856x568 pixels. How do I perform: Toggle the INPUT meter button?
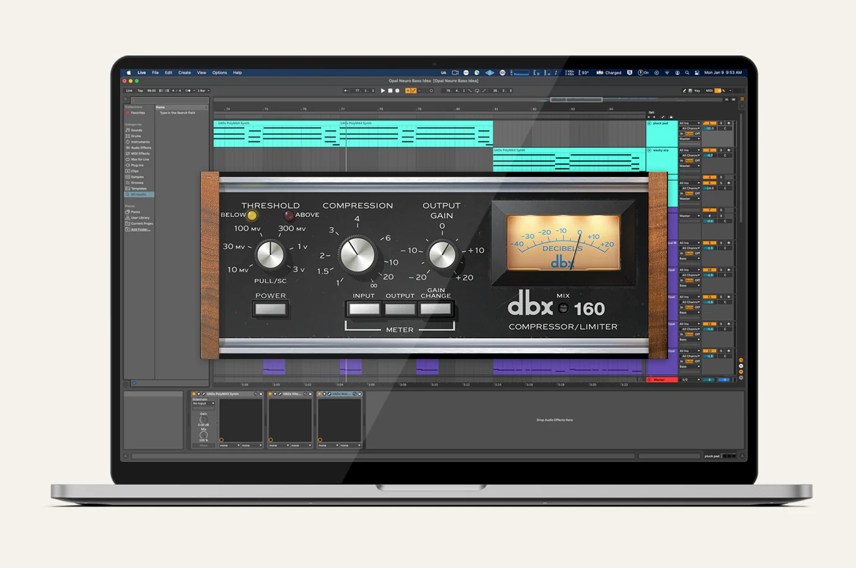point(364,309)
